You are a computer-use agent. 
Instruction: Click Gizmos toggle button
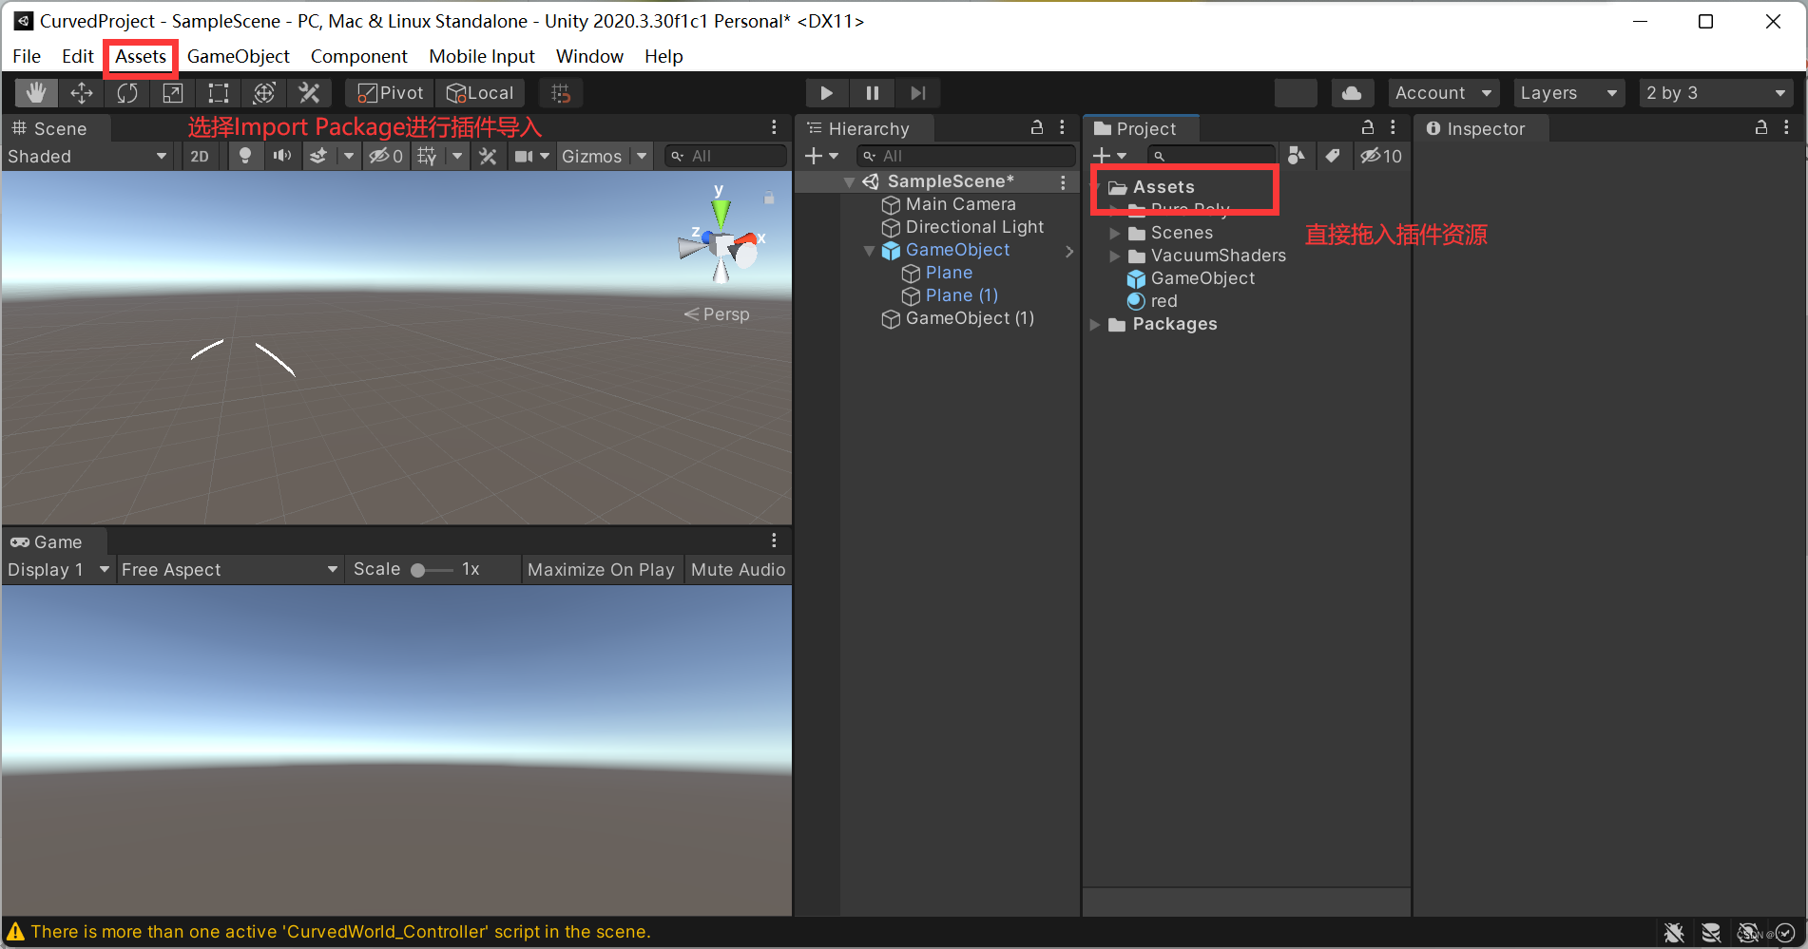click(591, 157)
